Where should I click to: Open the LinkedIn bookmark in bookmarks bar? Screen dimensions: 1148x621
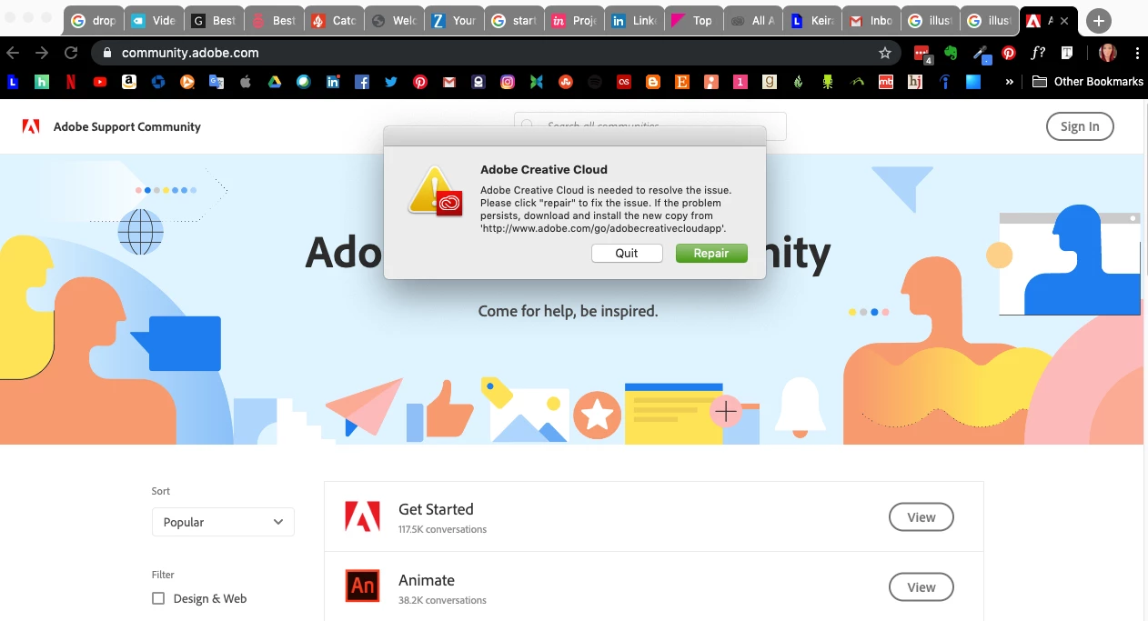333,82
